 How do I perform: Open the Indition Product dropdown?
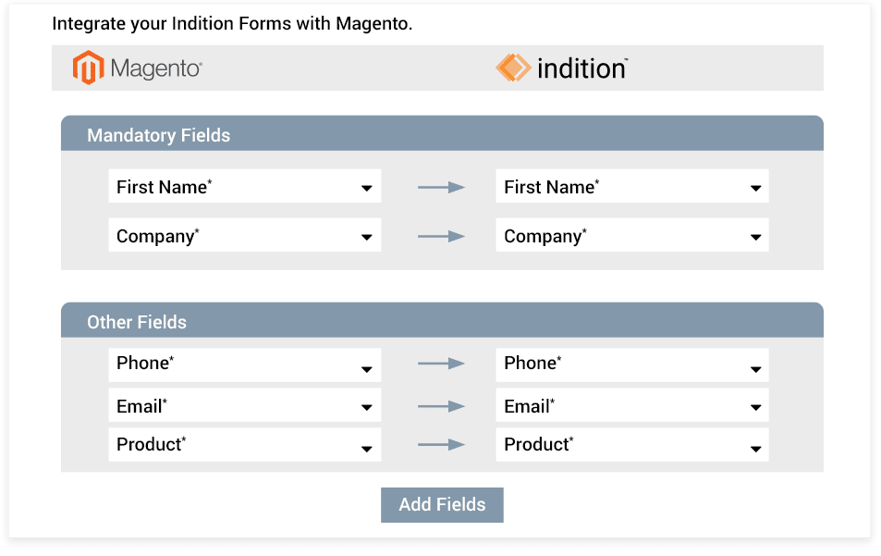(x=632, y=445)
